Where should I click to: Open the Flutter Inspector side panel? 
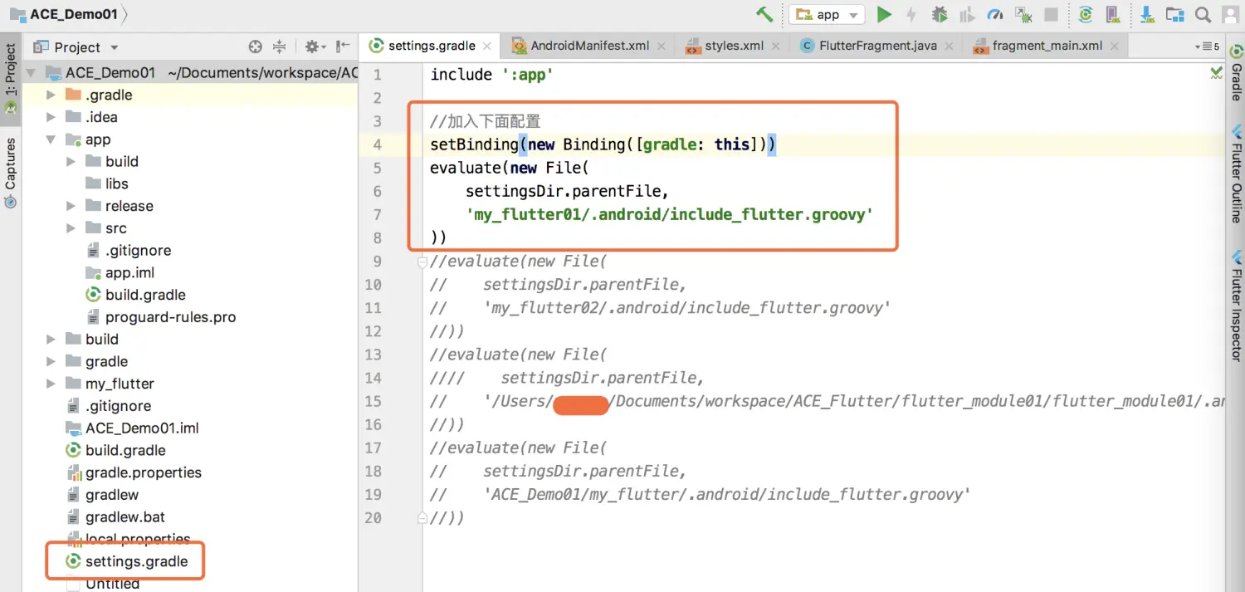pos(1236,306)
